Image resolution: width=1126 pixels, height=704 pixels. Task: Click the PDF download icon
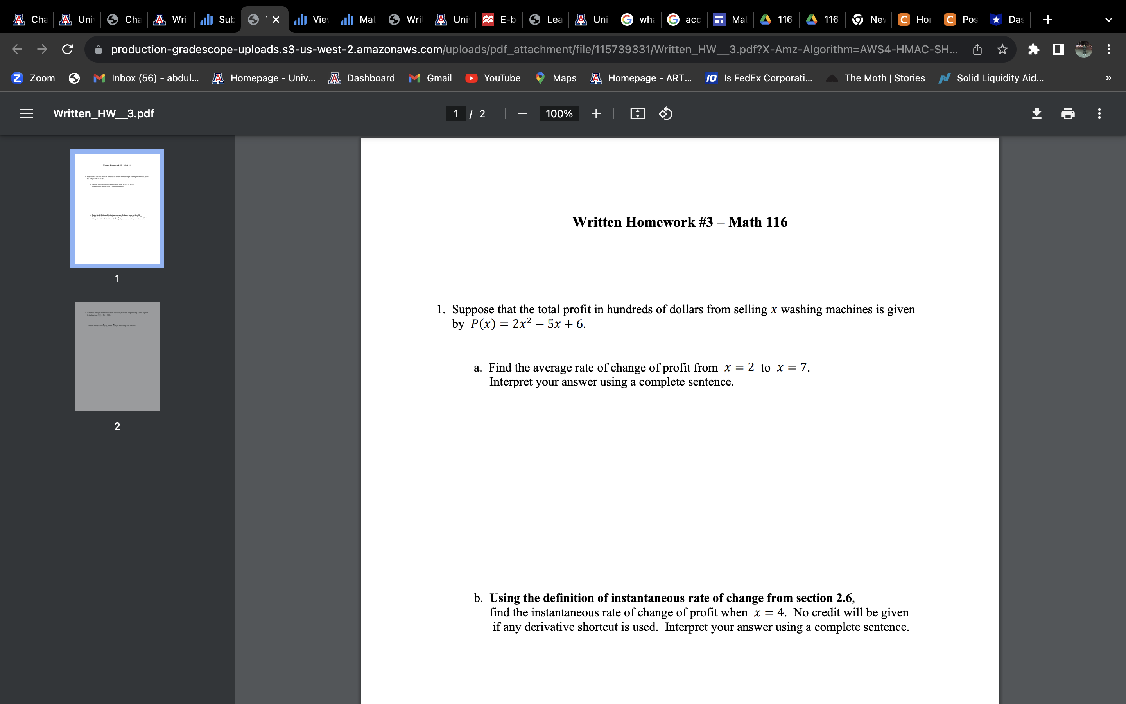click(x=1037, y=113)
